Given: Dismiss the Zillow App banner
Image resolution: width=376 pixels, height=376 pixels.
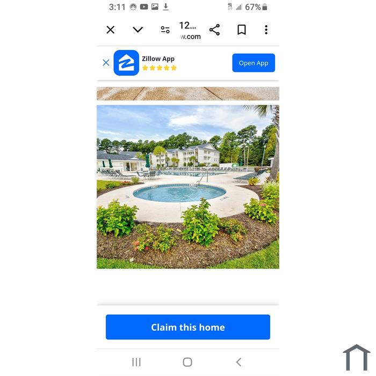Looking at the screenshot, I should click(106, 63).
